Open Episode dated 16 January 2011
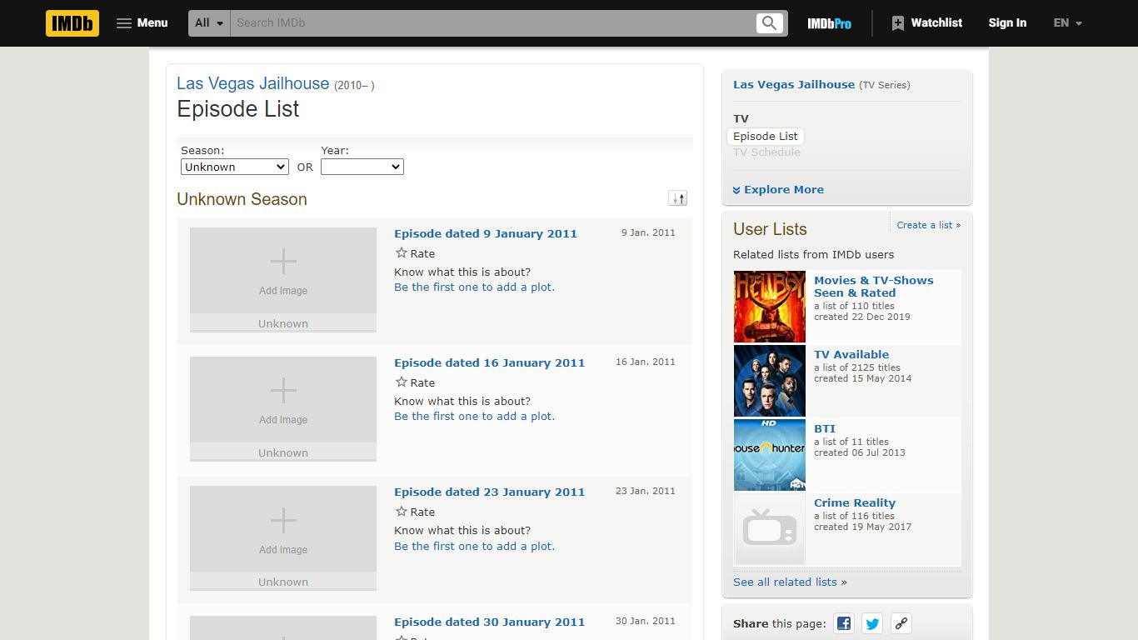The image size is (1138, 640). pyautogui.click(x=490, y=363)
